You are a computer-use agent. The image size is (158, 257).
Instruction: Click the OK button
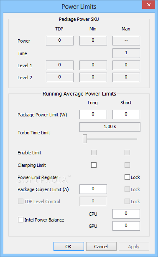[69, 246]
